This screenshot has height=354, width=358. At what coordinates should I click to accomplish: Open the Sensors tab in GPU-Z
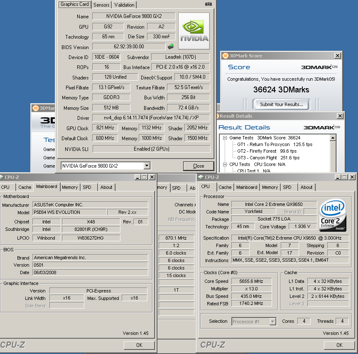(101, 5)
